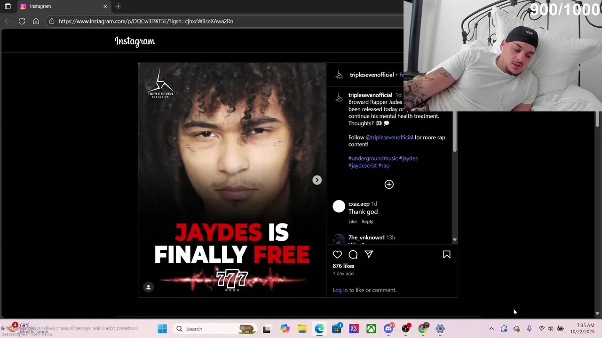Like the post with the heart icon
This screenshot has height=338, width=602.
pyautogui.click(x=337, y=254)
